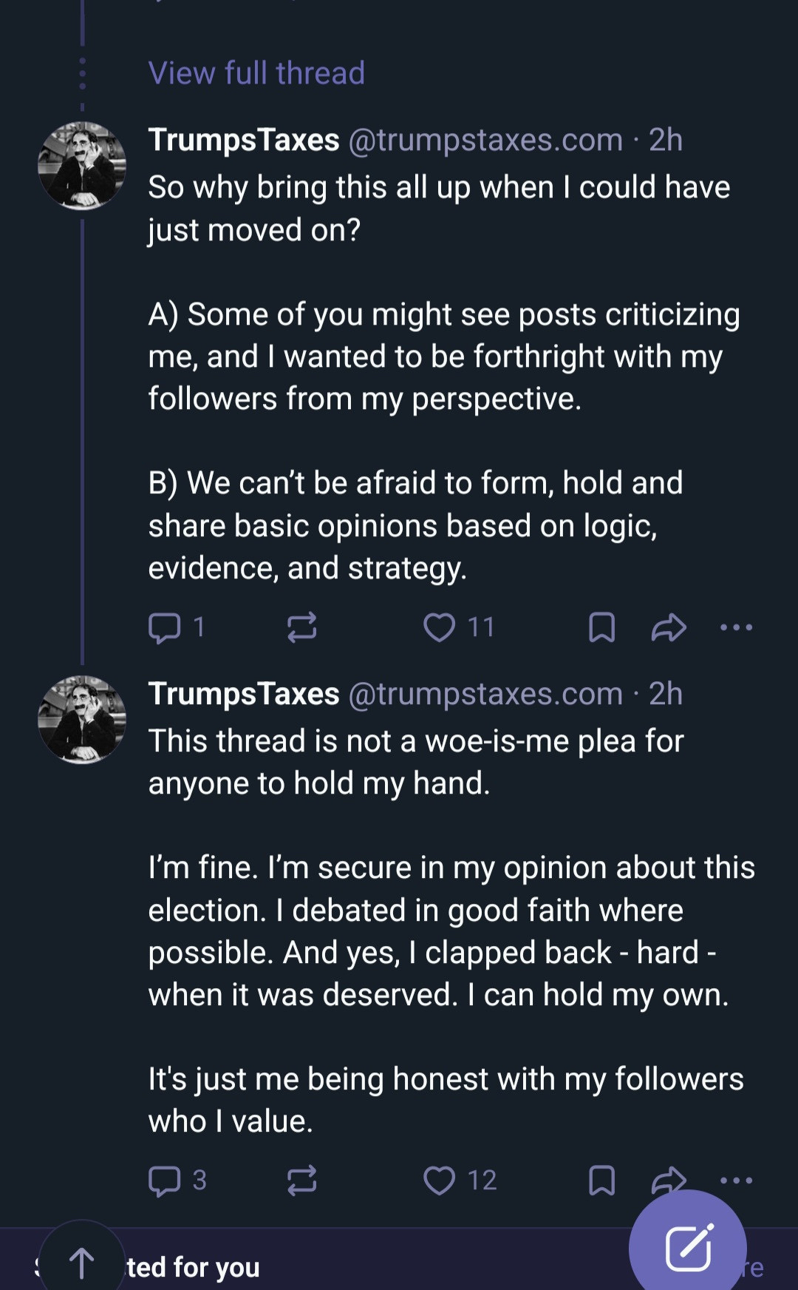Reply to the first TrumpsTaxes post
The image size is (798, 1290).
[164, 627]
